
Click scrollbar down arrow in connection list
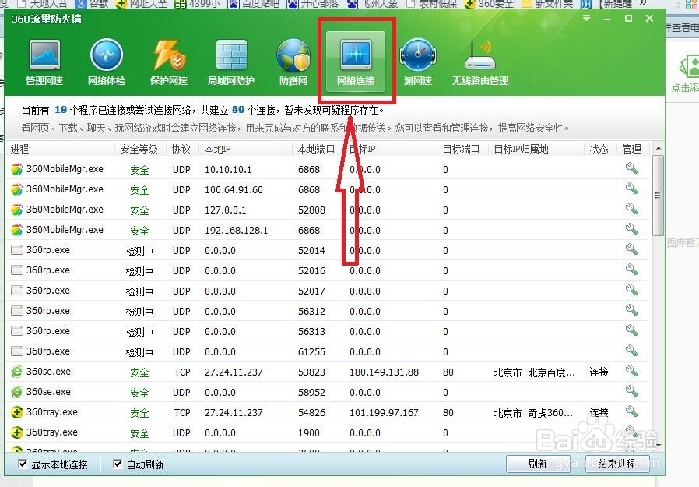click(x=659, y=446)
